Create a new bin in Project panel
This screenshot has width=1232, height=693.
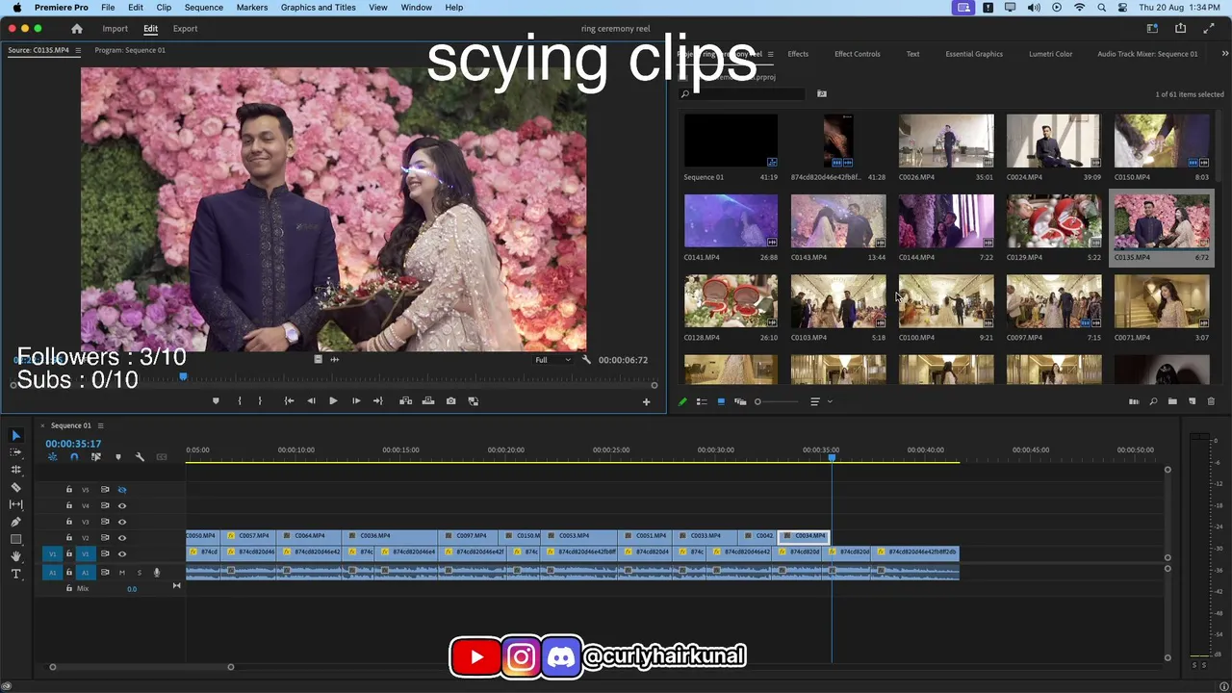(x=1172, y=401)
